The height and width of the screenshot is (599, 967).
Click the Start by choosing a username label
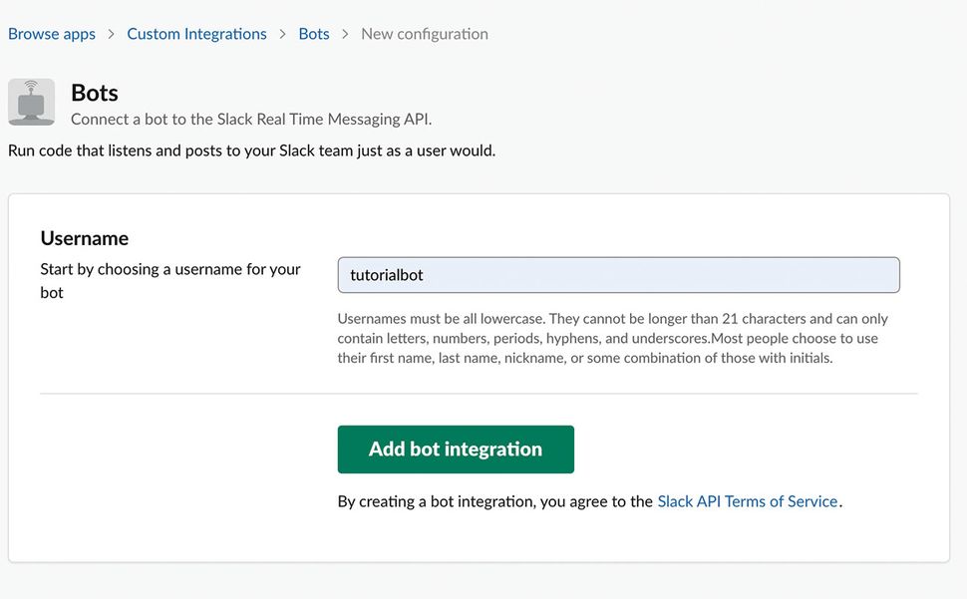click(x=169, y=279)
